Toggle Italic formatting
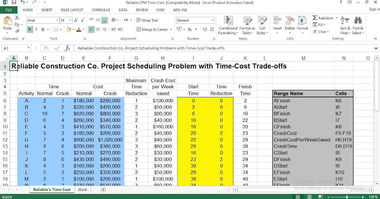The image size is (380, 199). click(x=36, y=29)
